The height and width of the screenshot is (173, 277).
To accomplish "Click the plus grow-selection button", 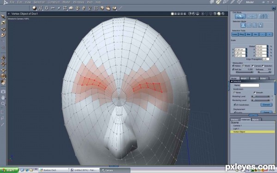I will [x=270, y=35].
